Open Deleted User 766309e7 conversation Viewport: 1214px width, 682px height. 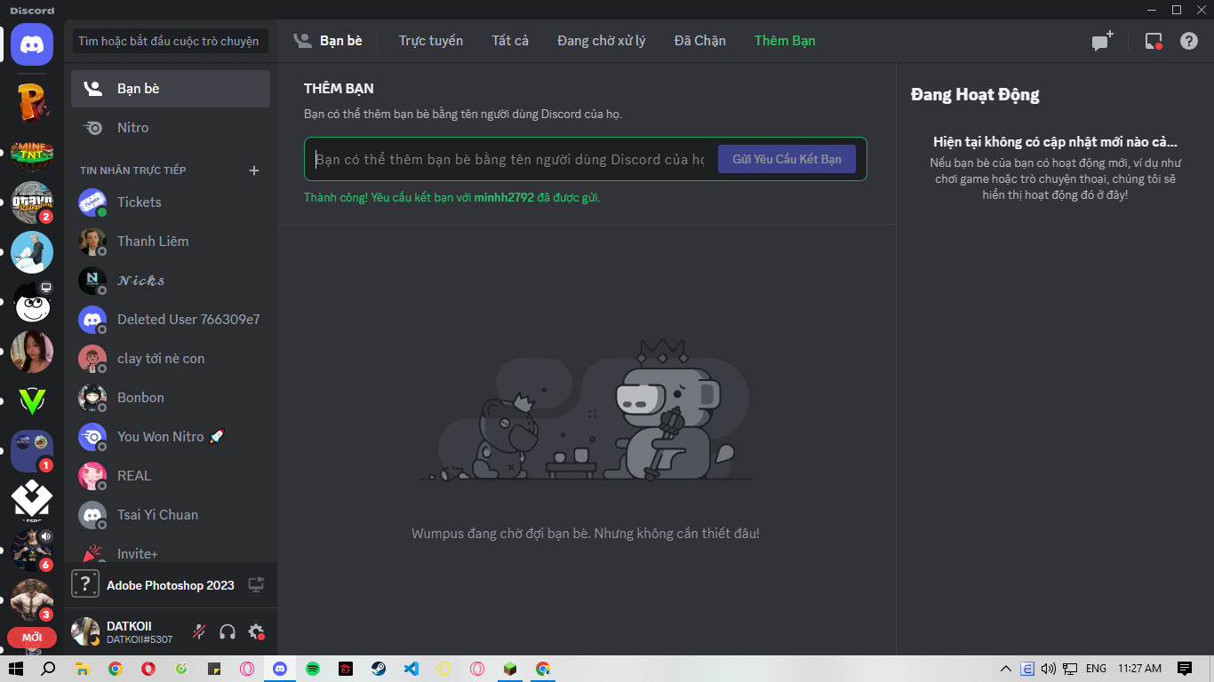click(x=171, y=320)
